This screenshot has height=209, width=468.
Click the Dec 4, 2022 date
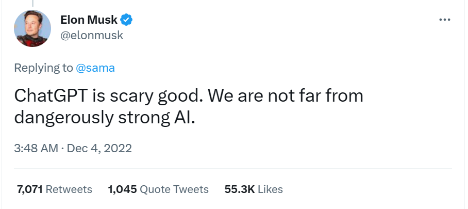[100, 149]
